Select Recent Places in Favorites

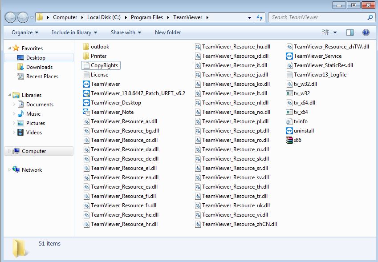[38, 77]
